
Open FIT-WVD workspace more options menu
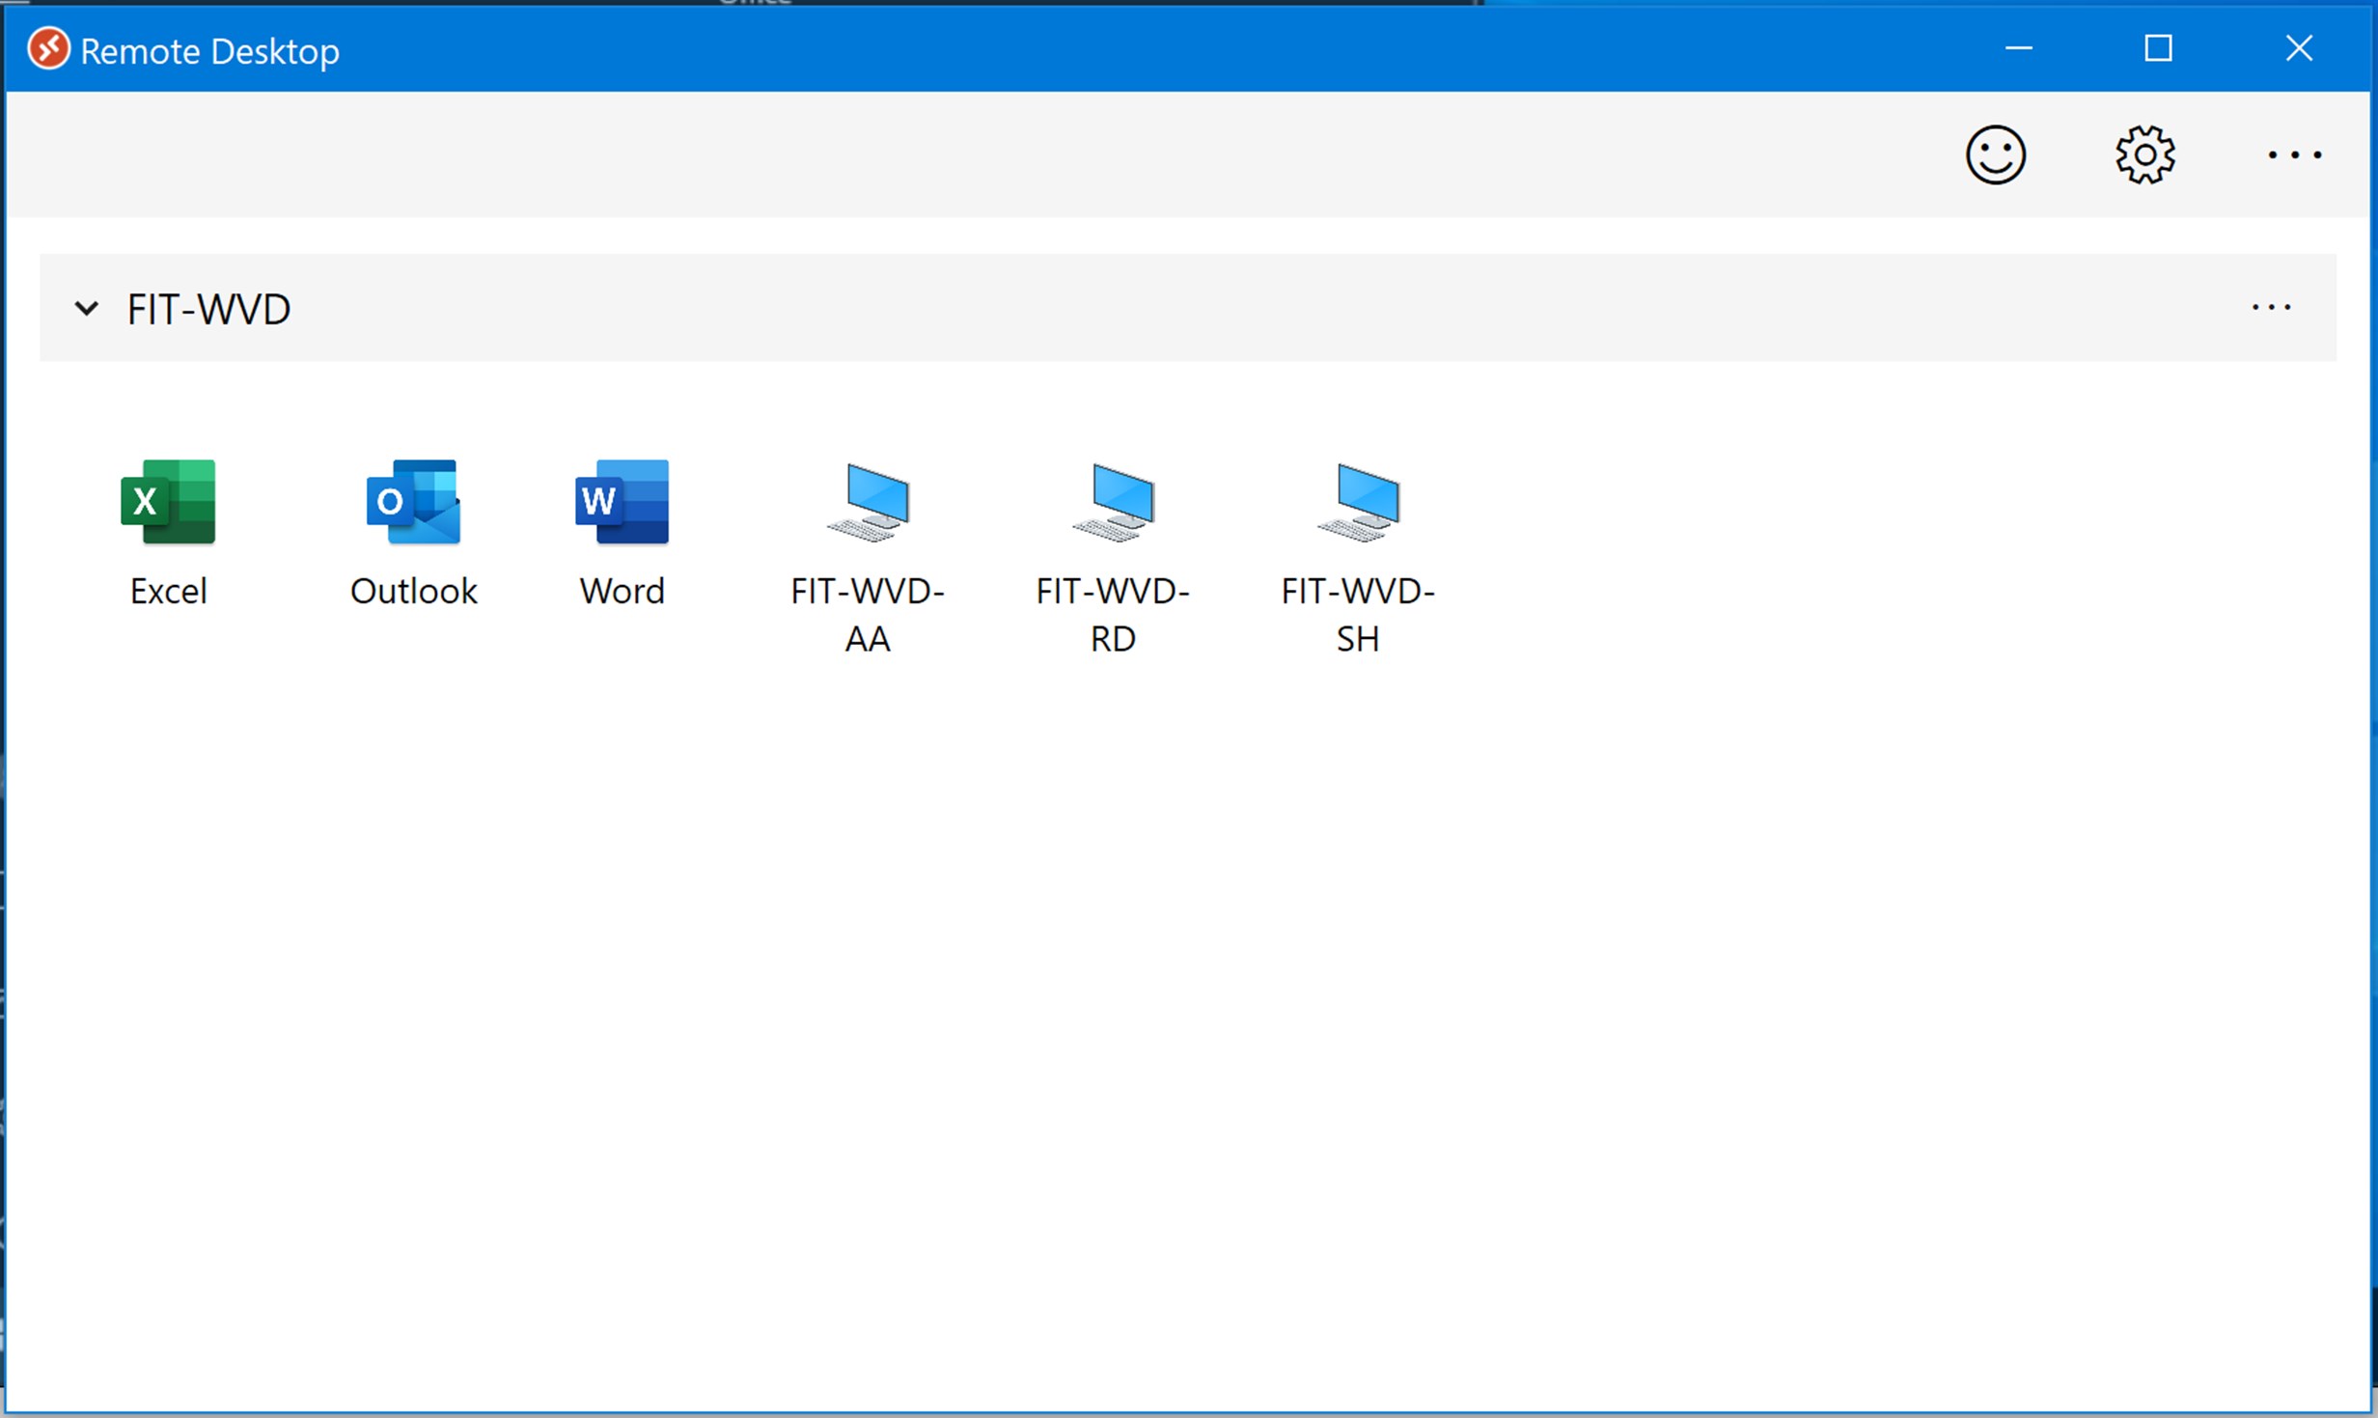pyautogui.click(x=2271, y=307)
